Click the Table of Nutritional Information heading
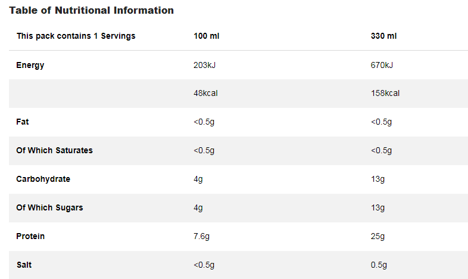468x279 pixels. coord(92,11)
